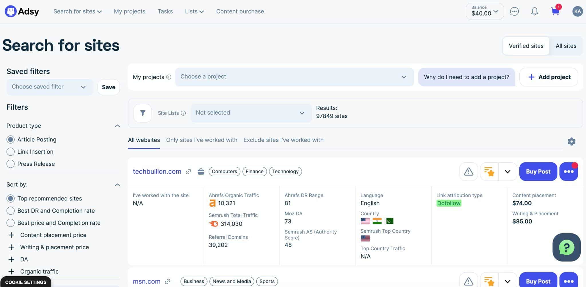Open the Choose saved filter dropdown

click(x=50, y=87)
